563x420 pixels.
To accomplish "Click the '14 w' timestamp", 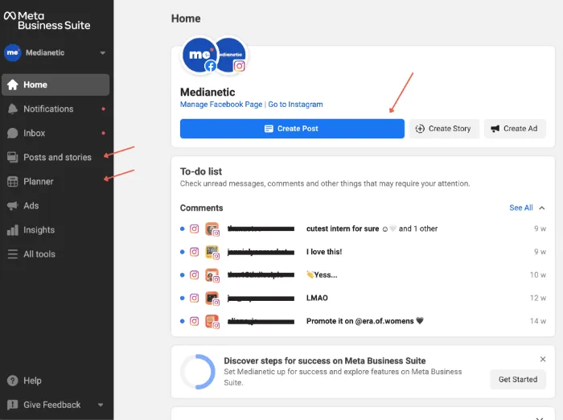I will 538,321.
